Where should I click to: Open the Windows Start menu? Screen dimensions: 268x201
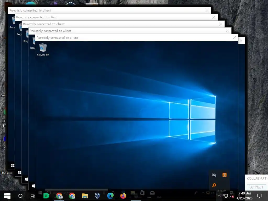tap(7, 196)
